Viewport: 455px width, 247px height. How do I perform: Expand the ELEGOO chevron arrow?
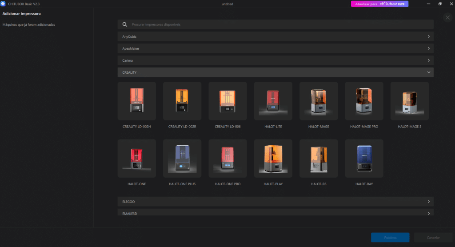click(x=429, y=201)
